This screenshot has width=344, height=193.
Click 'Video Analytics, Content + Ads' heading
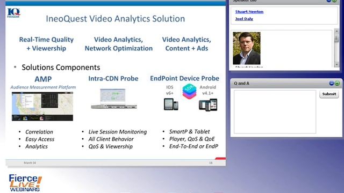[x=187, y=44]
